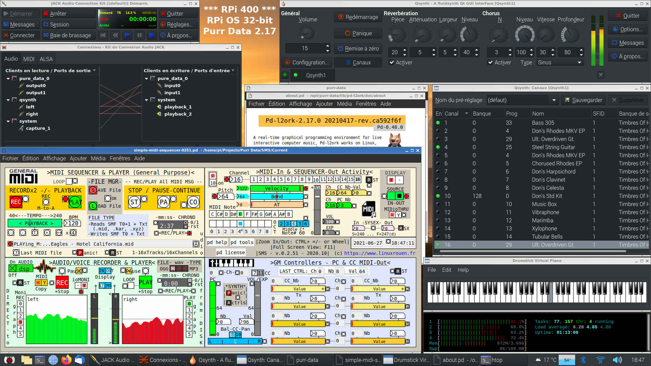Increase the Qsynth volume spinbox value
This screenshot has width=651, height=366.
(x=328, y=46)
